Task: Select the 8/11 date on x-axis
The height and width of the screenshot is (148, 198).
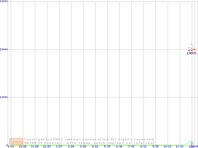Action: 143,146
